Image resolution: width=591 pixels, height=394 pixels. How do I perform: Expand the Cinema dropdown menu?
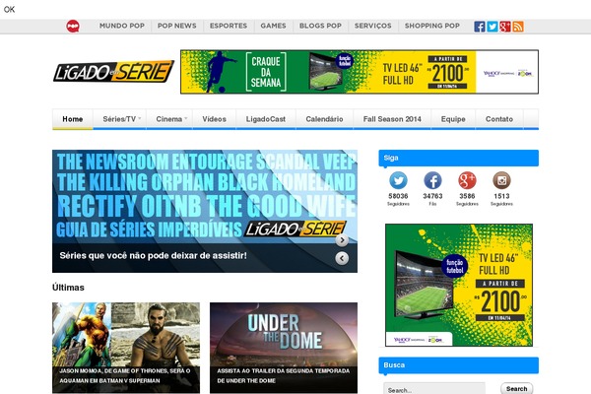[169, 119]
